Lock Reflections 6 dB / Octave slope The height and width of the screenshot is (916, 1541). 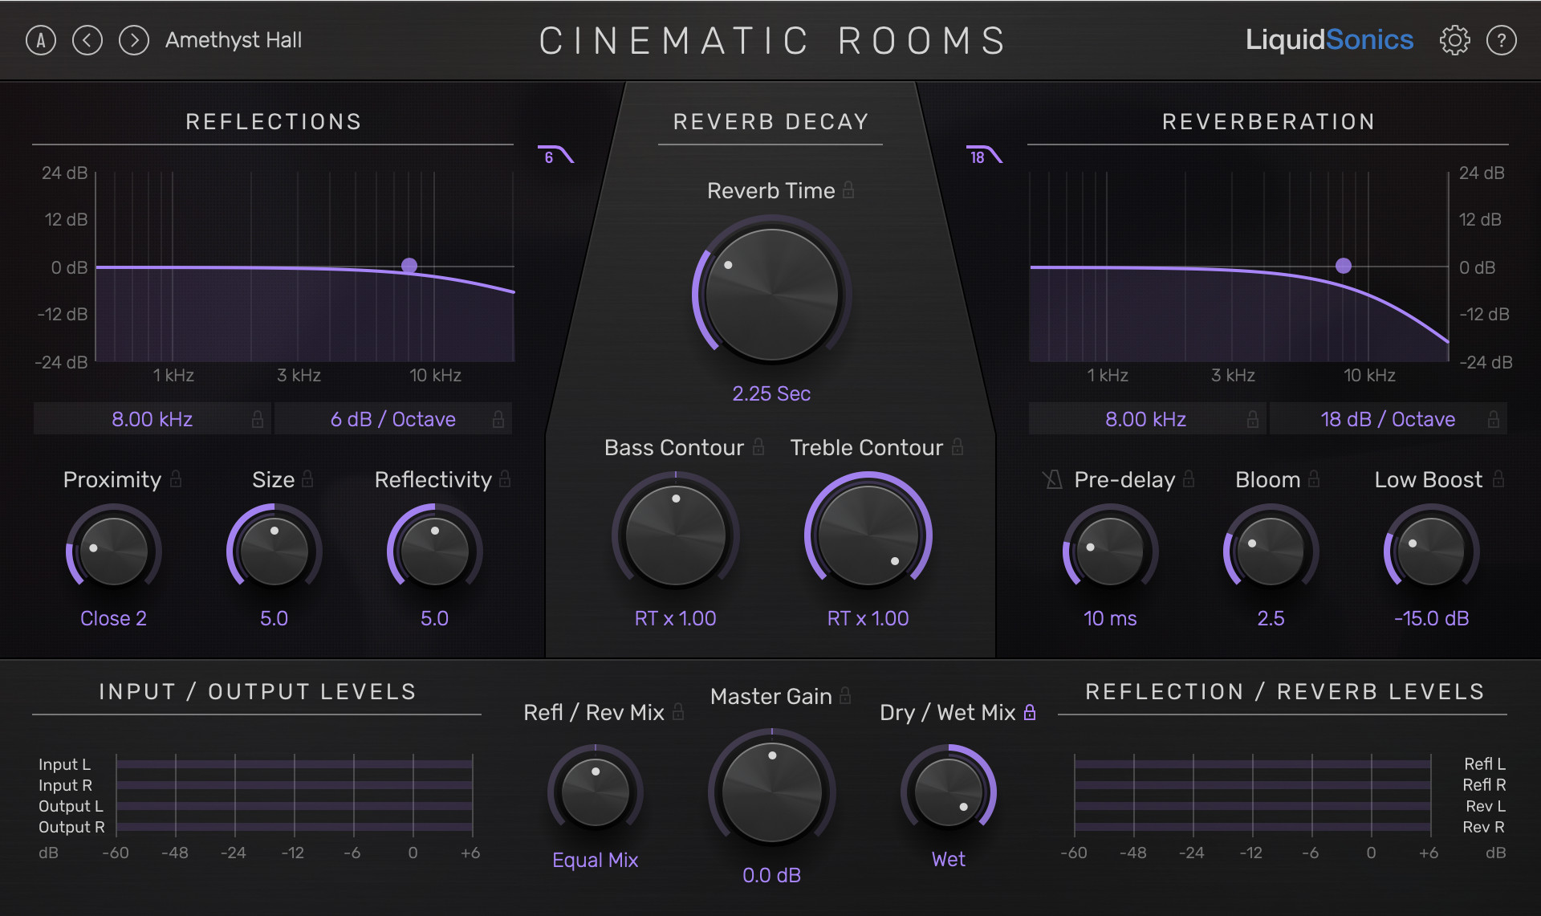pos(498,419)
